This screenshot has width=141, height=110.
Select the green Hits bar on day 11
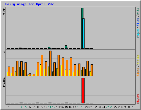[x=49, y=47]
